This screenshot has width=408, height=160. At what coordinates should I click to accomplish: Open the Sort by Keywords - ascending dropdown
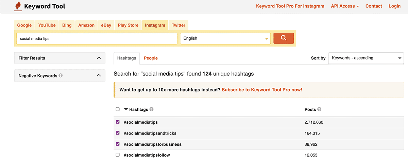point(366,58)
